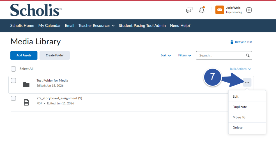Click the Scholis logo
This screenshot has width=276, height=144.
[36, 10]
